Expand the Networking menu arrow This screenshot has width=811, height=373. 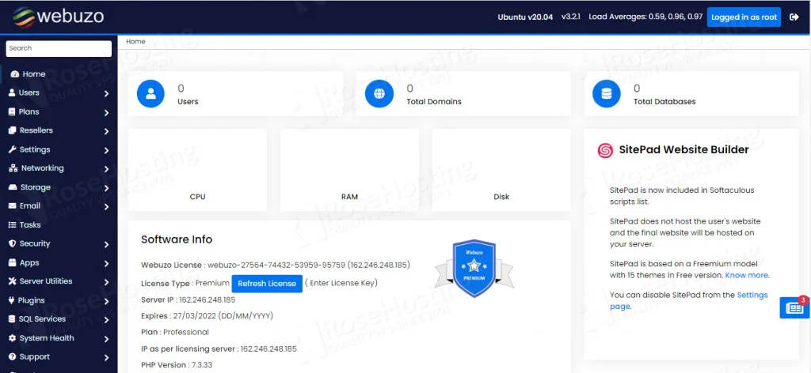(x=106, y=168)
